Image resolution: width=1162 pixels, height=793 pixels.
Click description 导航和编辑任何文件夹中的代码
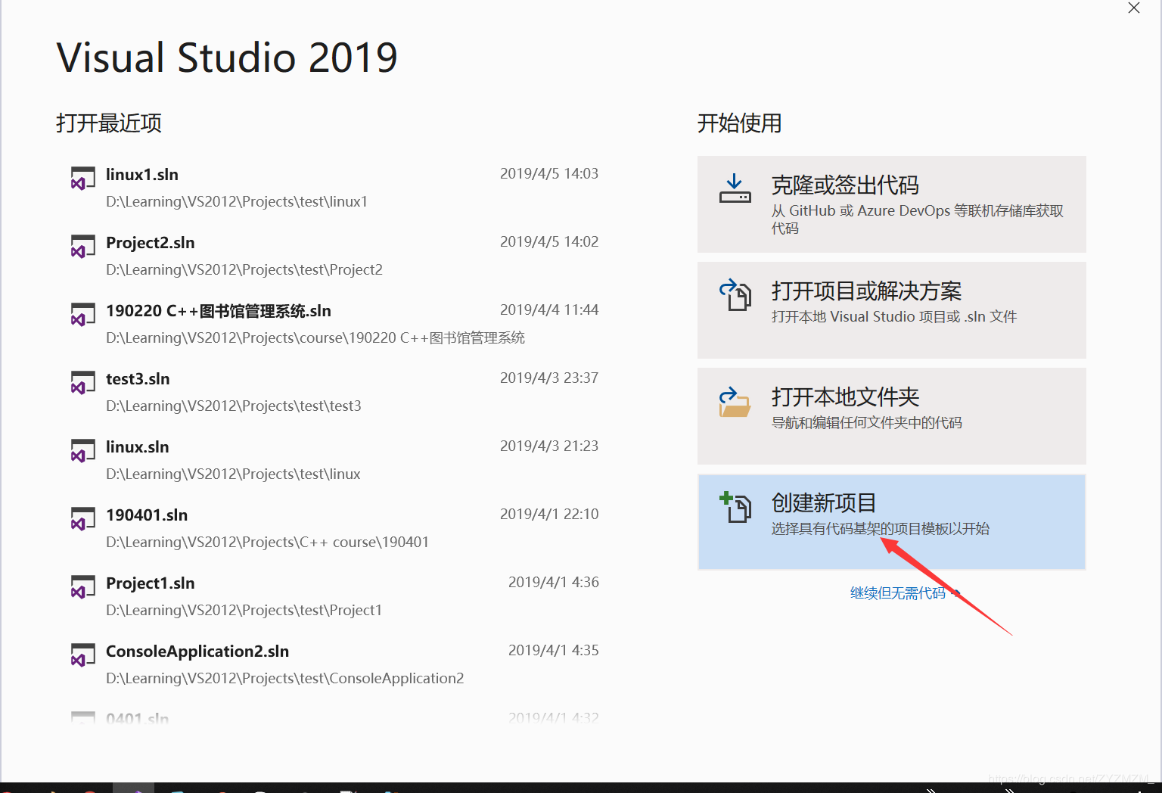867,423
